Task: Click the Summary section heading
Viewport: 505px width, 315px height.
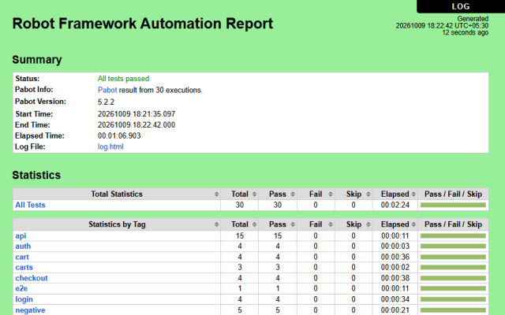Action: coord(37,60)
